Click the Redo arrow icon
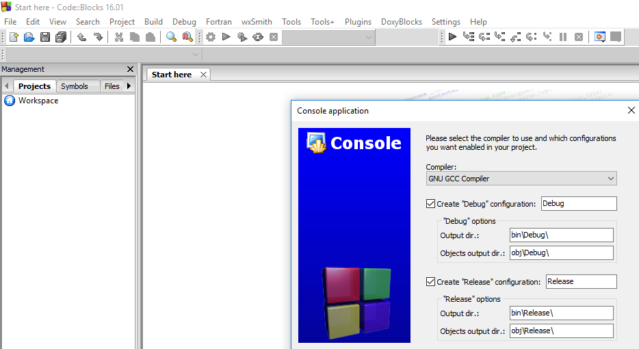 98,37
